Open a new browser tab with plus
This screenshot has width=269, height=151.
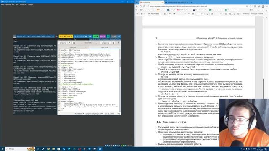tap(191, 3)
